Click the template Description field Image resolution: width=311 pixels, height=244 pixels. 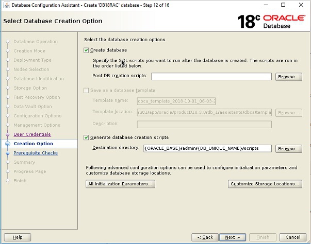(204, 124)
